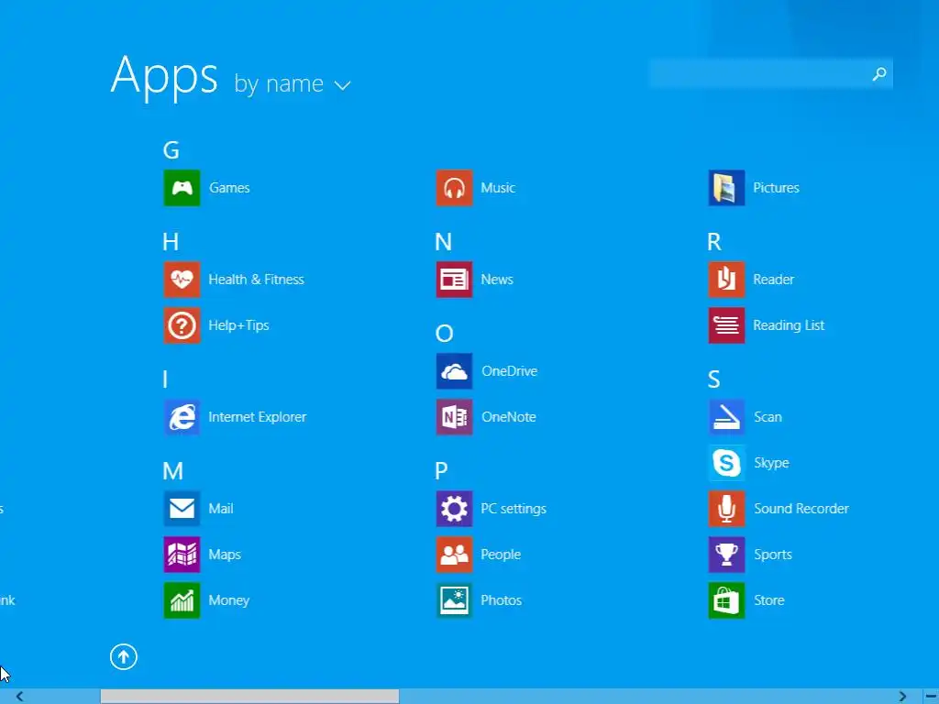The image size is (939, 704).
Task: Click the 'Internet Explorer' label text
Action: [258, 417]
